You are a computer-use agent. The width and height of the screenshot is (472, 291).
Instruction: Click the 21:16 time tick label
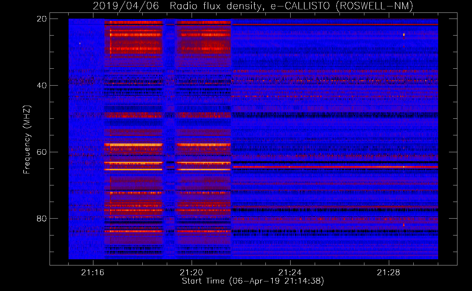pos(93,273)
